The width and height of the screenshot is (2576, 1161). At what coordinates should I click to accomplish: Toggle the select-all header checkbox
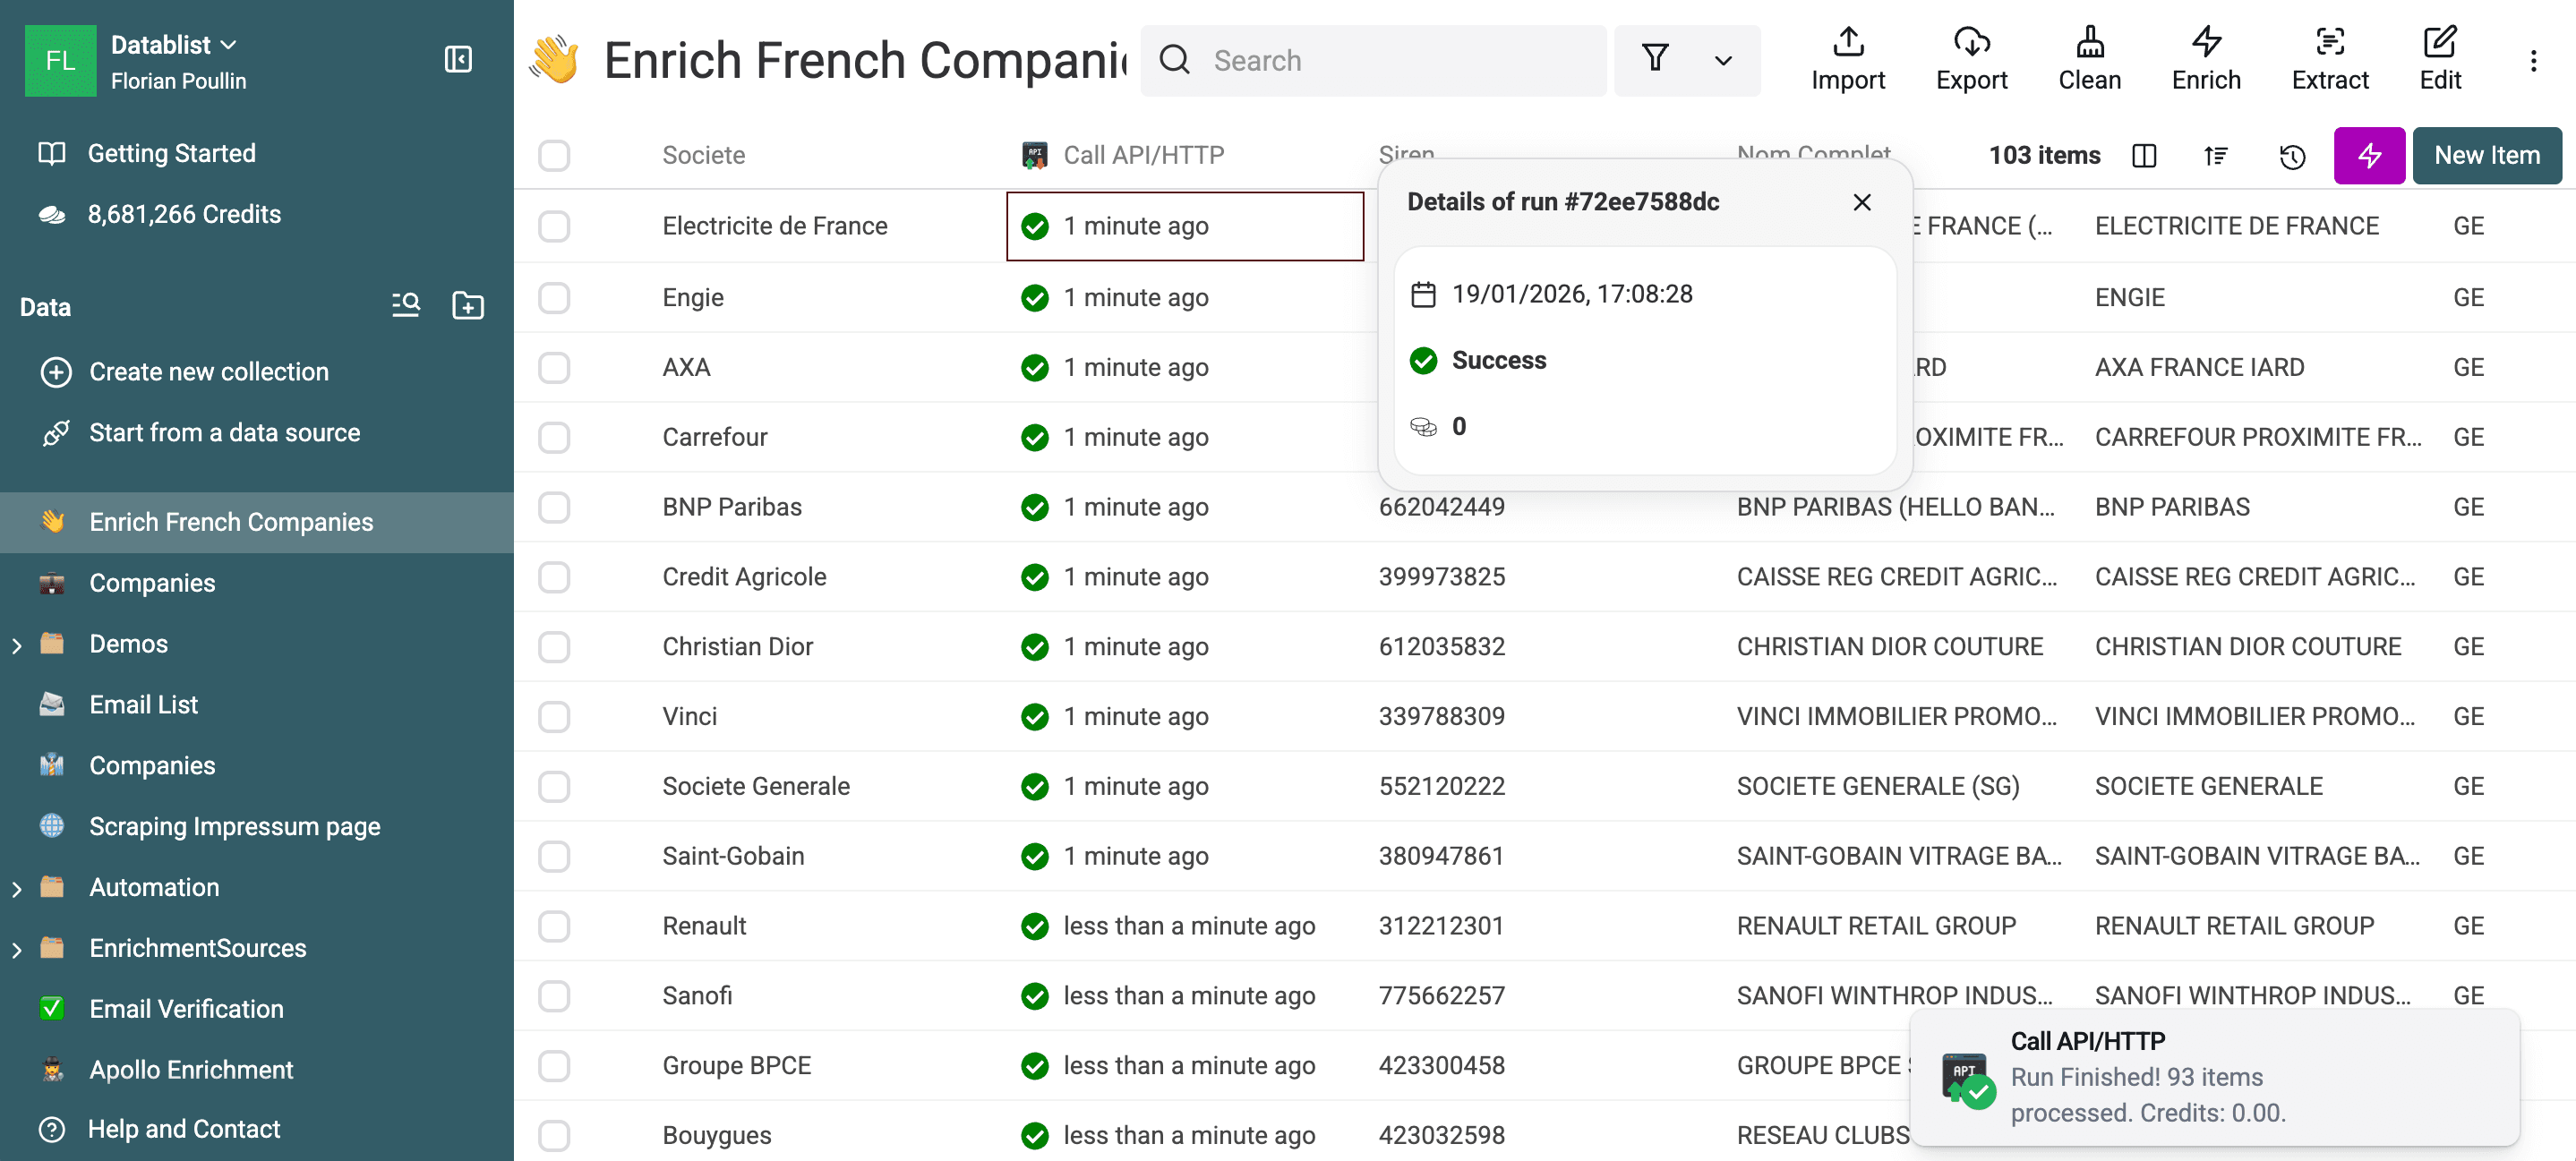point(554,155)
